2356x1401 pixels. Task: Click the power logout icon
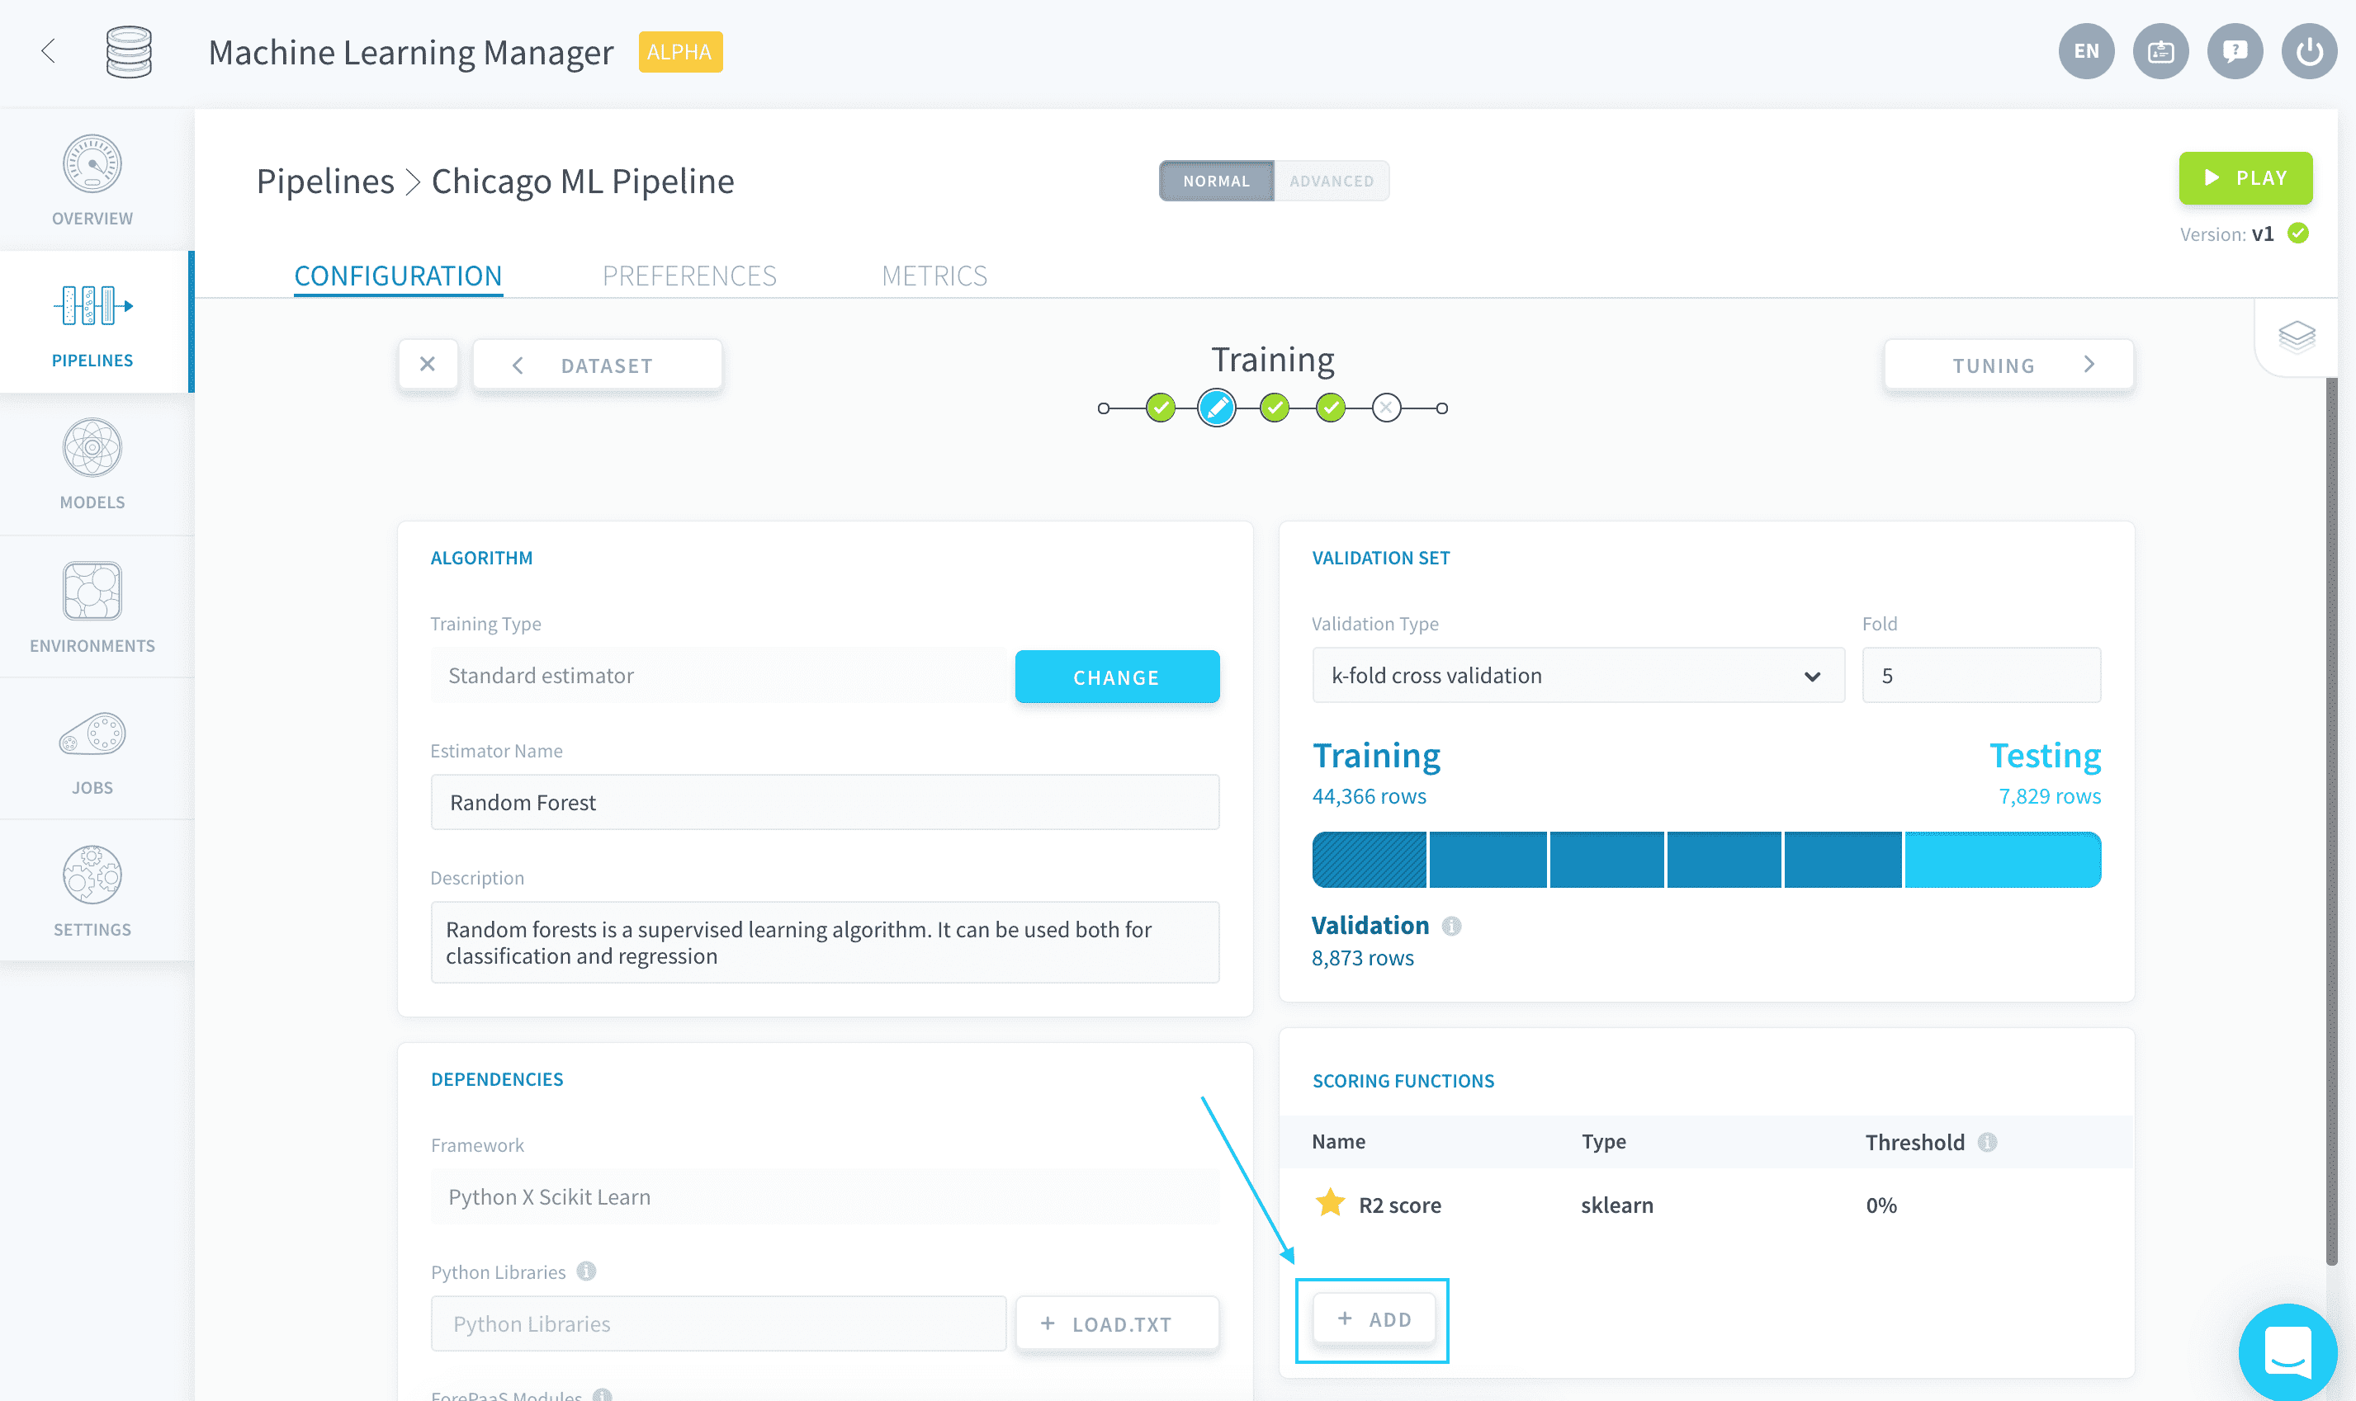(x=2309, y=51)
